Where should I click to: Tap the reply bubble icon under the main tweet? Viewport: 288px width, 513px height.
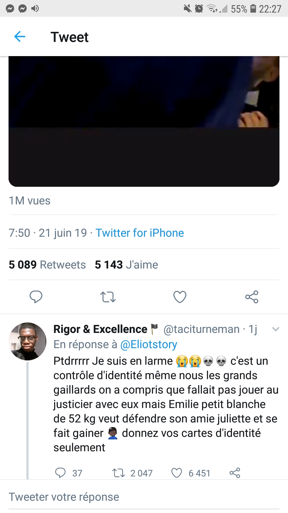coord(36,297)
